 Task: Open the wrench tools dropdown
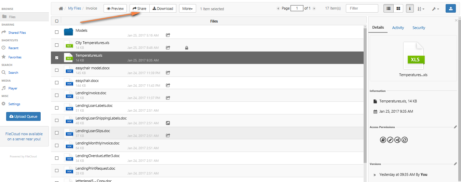tap(436, 9)
